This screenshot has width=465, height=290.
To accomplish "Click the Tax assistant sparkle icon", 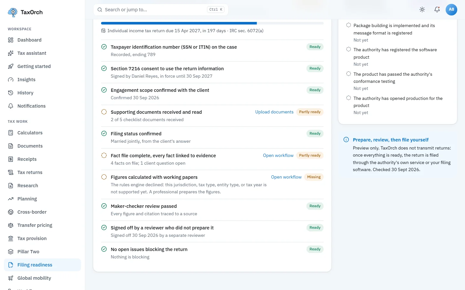I will click(11, 53).
